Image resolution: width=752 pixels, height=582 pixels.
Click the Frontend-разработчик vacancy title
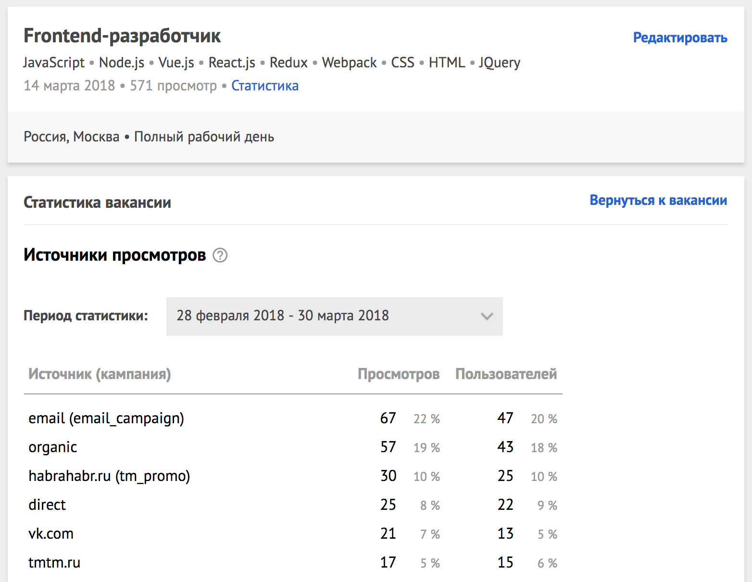pos(122,36)
